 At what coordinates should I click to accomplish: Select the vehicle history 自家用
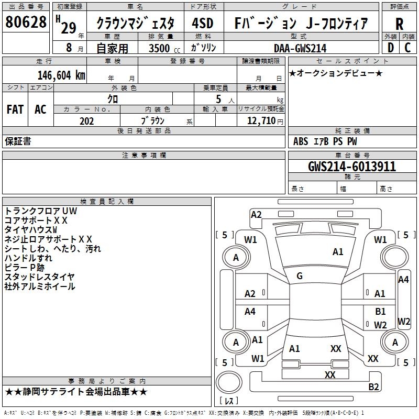112,48
